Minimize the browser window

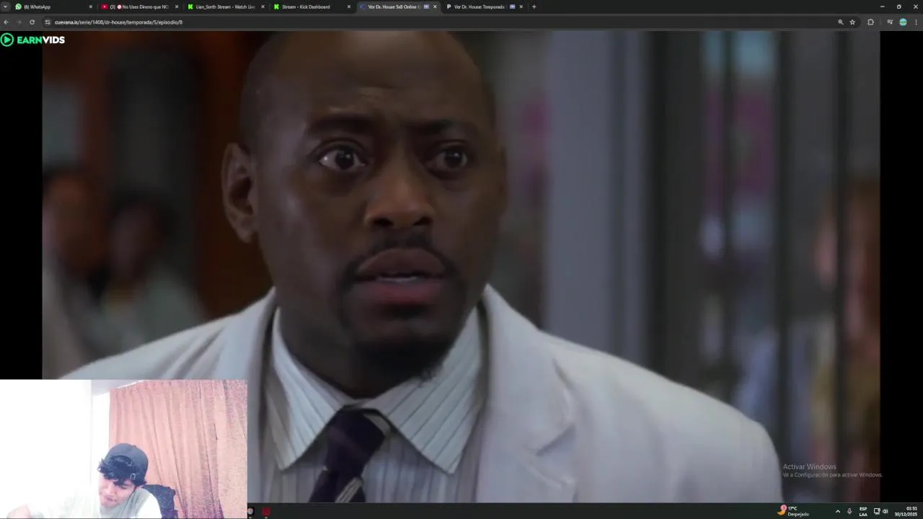coord(882,6)
